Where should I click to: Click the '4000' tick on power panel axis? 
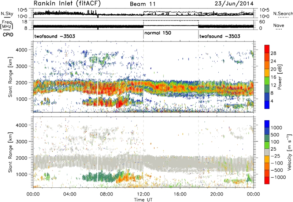pos(22,50)
